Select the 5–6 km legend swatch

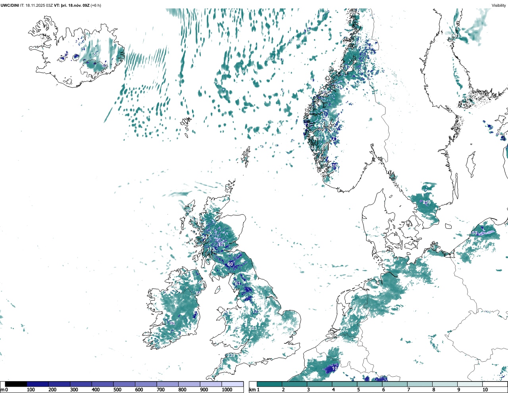click(x=369, y=384)
